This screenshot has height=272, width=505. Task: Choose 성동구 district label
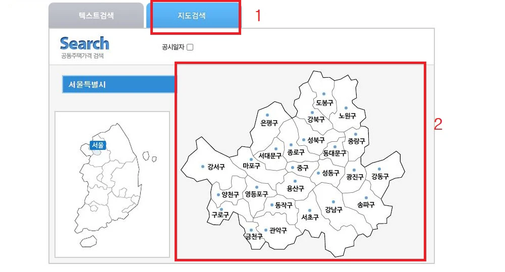(x=331, y=173)
